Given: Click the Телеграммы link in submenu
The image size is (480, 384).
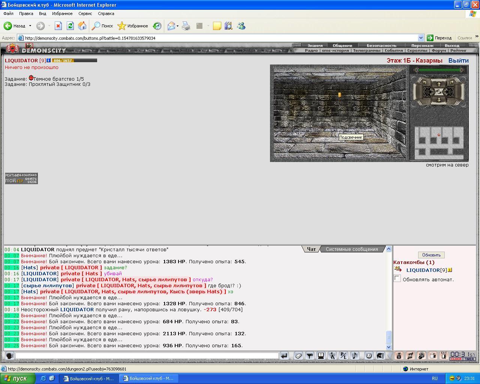Looking at the screenshot, I should 366,50.
